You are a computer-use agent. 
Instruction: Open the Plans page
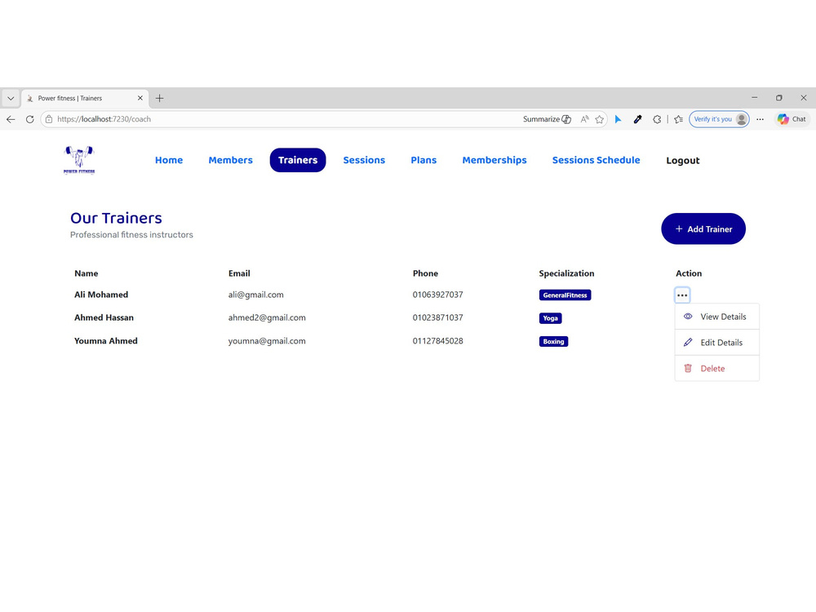[x=424, y=160]
